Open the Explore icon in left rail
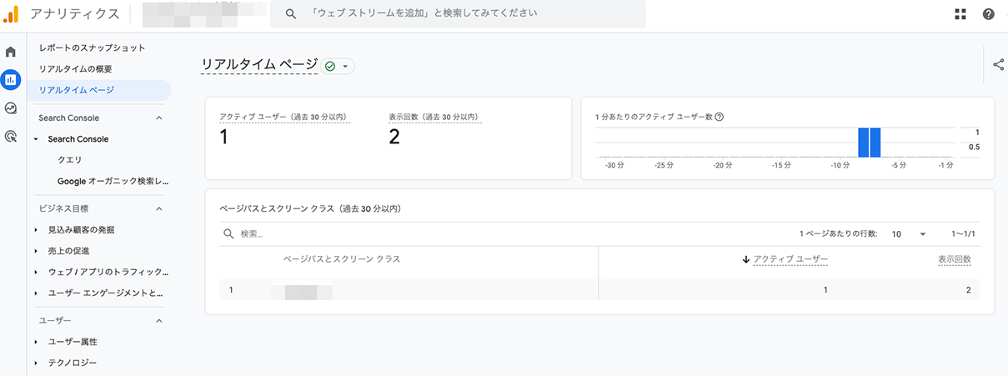Viewport: 1008px width, 376px height. (11, 108)
